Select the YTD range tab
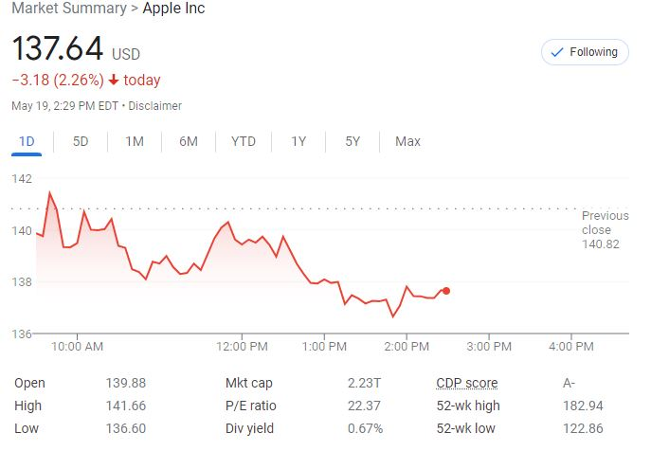Image resolution: width=669 pixels, height=451 pixels. tap(244, 142)
